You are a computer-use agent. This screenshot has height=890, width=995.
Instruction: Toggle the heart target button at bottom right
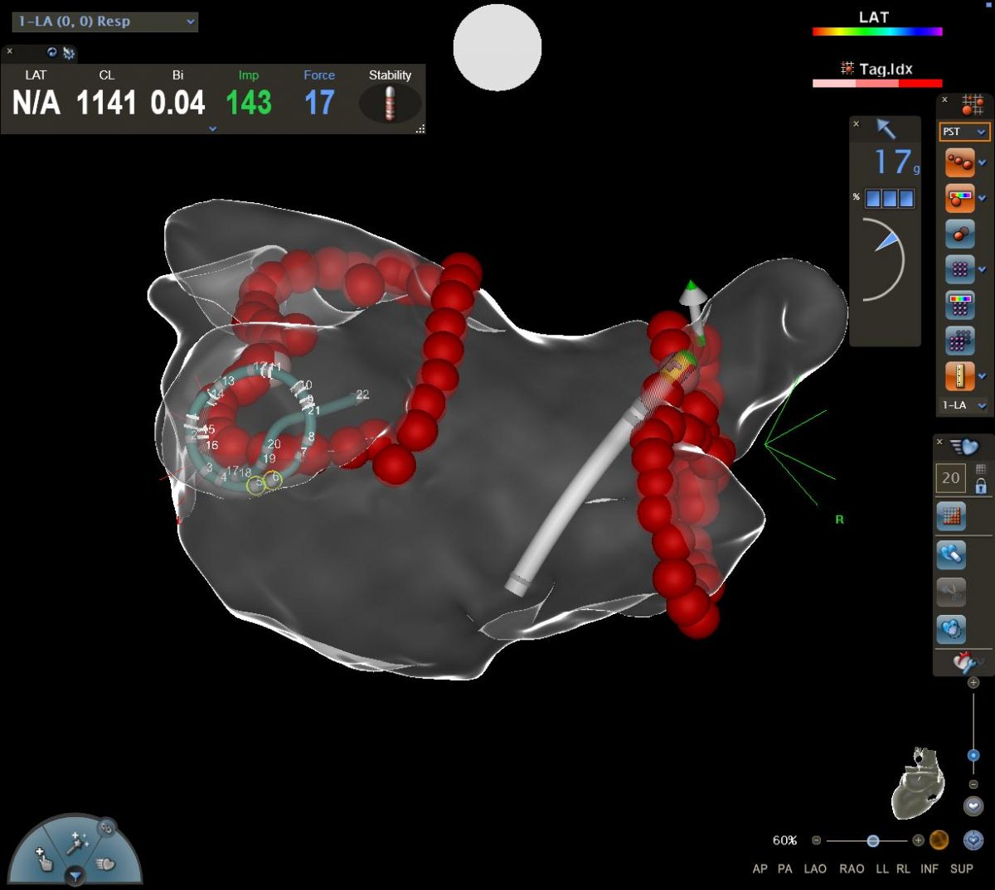click(973, 840)
